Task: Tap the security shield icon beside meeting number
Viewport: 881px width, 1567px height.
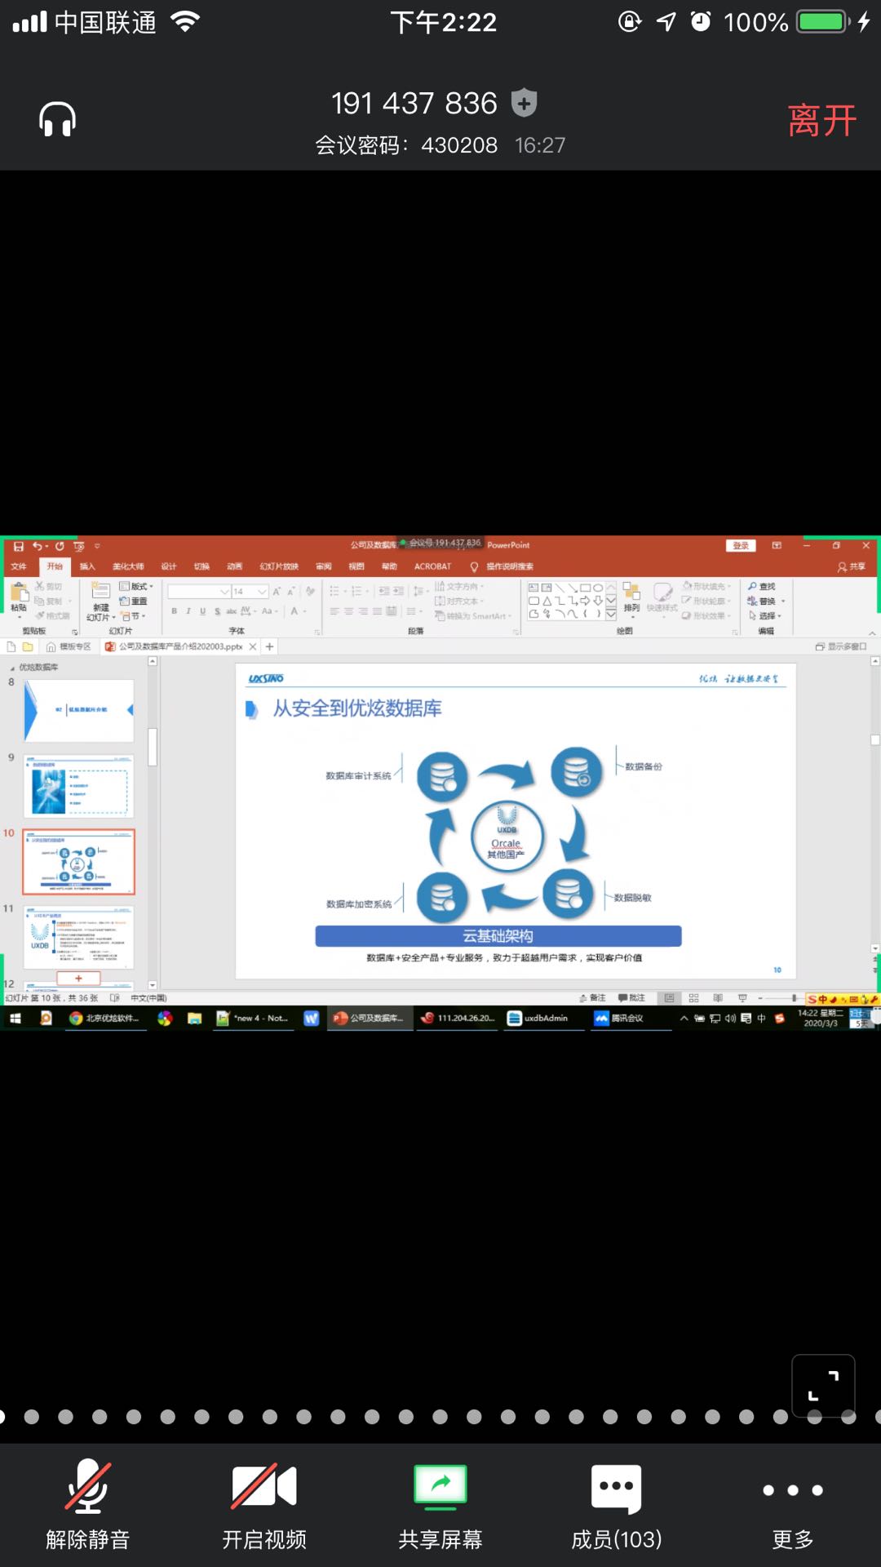Action: click(x=524, y=104)
